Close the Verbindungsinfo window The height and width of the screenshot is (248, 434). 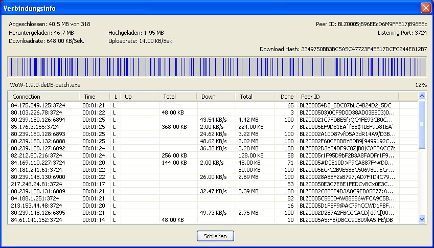426,8
